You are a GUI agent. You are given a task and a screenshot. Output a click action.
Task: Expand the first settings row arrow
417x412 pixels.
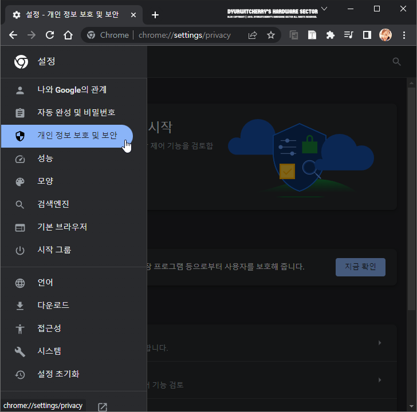pos(380,343)
